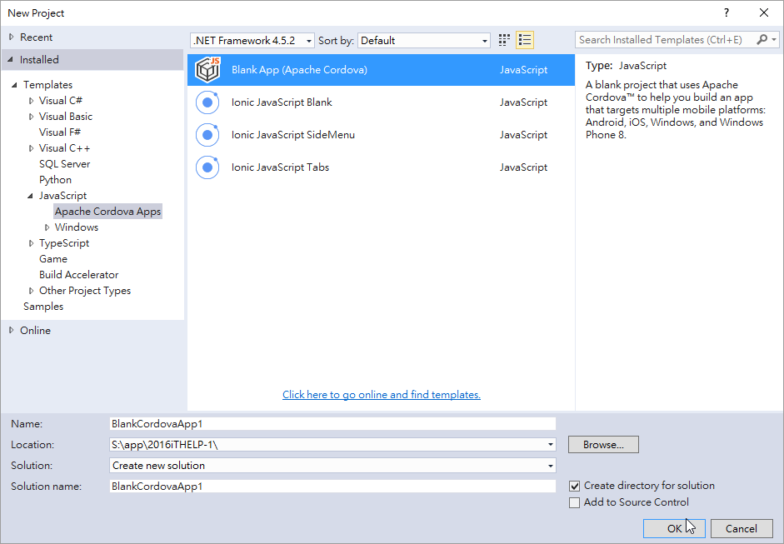Click the Ionic JavaScript Tabs icon
The image size is (784, 544).
(207, 167)
